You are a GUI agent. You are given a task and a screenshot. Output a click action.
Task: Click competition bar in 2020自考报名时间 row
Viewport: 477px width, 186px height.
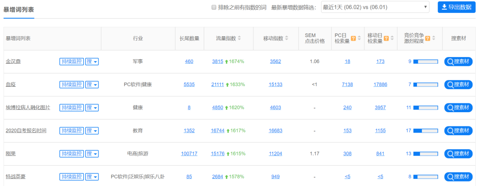tap(426, 131)
